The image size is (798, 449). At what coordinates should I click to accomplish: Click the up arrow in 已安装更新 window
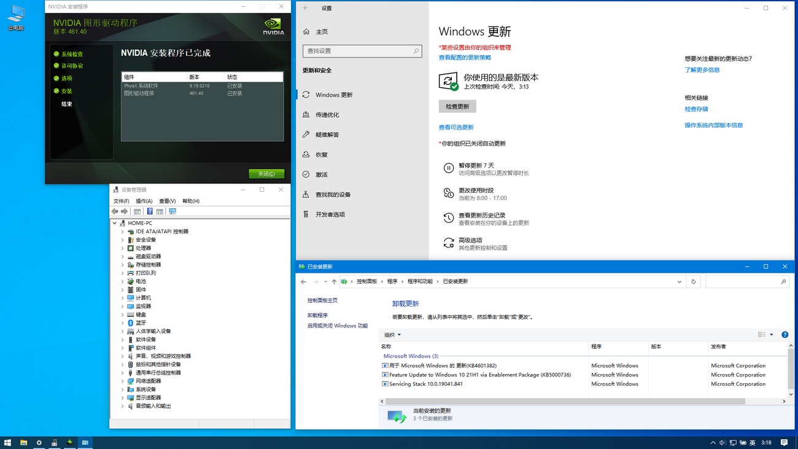[334, 282]
